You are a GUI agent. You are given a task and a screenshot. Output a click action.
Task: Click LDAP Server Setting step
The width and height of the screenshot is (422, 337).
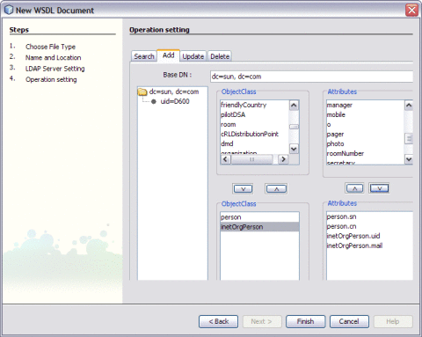(55, 69)
